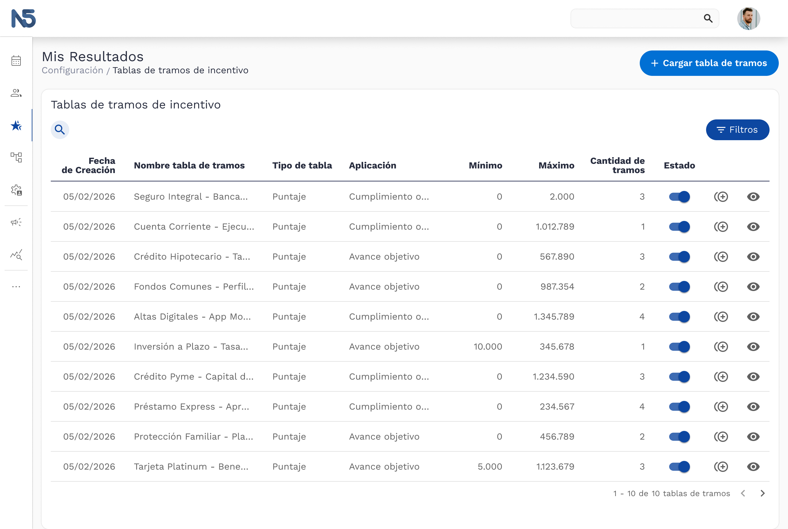Disable the Cuenta Corriente table toggle
The image size is (788, 529).
pyautogui.click(x=679, y=227)
